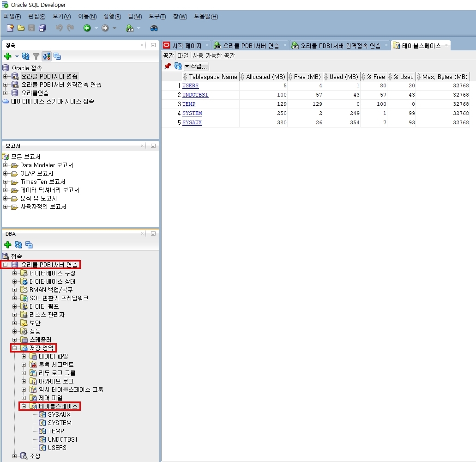Image resolution: width=476 pixels, height=462 pixels.
Task: Expand the 데이터 파일 node
Action: coord(24,356)
